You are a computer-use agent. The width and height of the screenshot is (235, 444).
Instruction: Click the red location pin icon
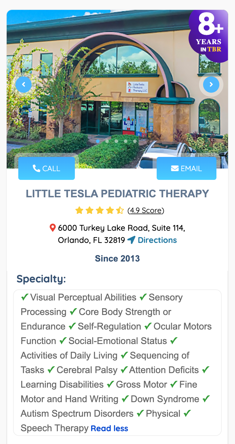pyautogui.click(x=53, y=228)
